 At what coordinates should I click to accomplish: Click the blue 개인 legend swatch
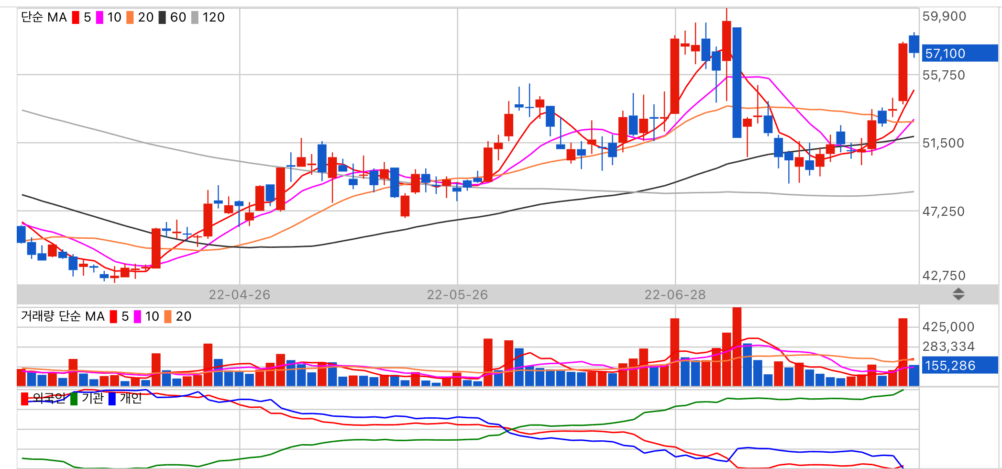click(x=112, y=399)
